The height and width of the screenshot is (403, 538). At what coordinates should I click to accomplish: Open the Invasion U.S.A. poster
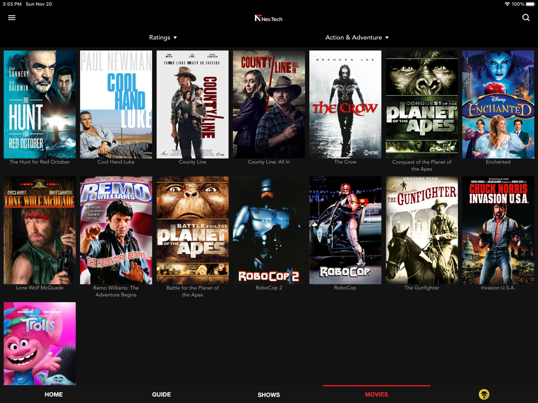tap(498, 231)
